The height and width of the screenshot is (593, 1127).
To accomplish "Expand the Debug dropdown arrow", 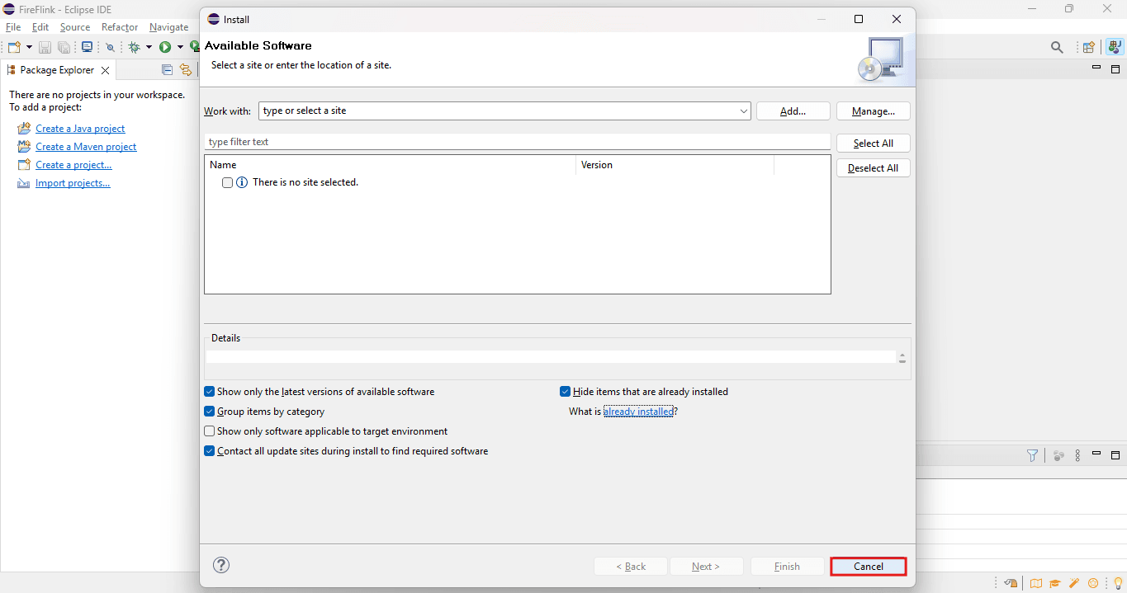I will (x=149, y=48).
